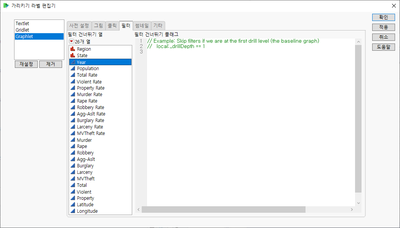
Task: Place cursor on script line 3
Action: (x=251, y=51)
